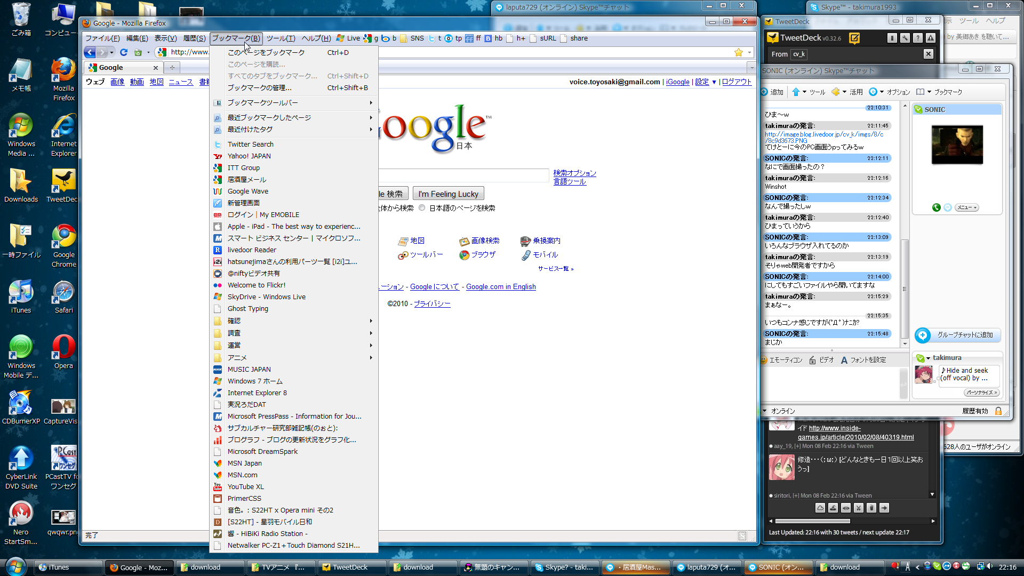This screenshot has height=576, width=1024.
Task: Open オンライン status dropdown in Skype
Action: 779,411
